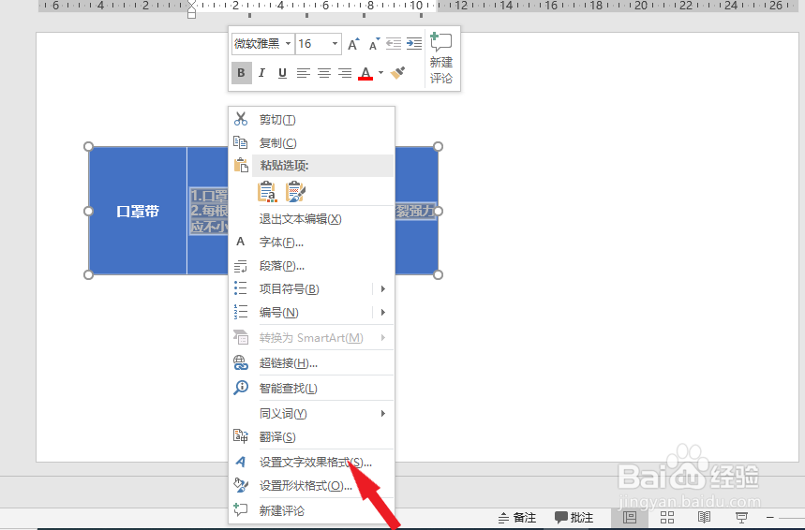Click 口罩带 text in shape
Image resolution: width=805 pixels, height=530 pixels.
[x=138, y=212]
